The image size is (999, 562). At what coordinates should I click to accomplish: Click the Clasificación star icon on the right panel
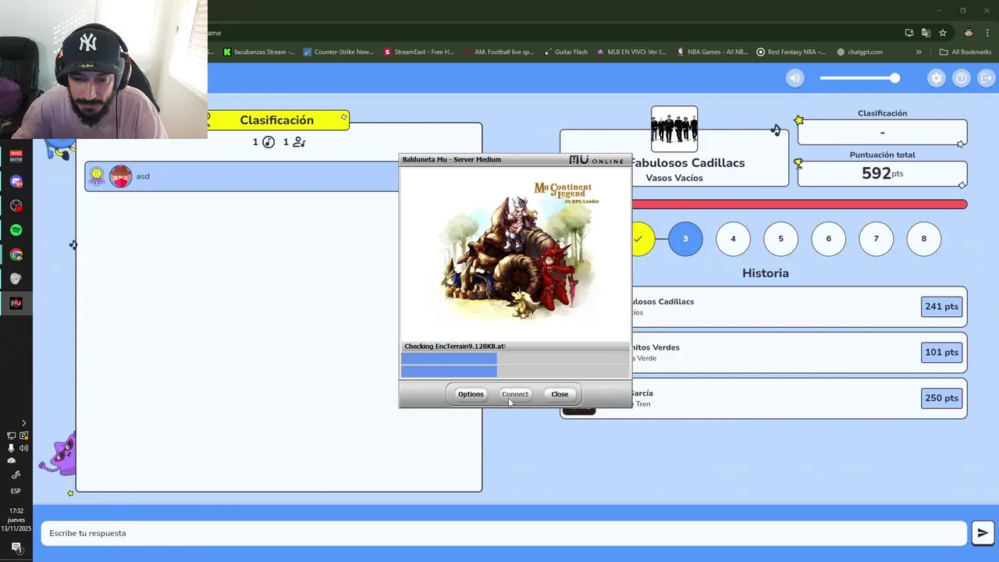pyautogui.click(x=798, y=120)
